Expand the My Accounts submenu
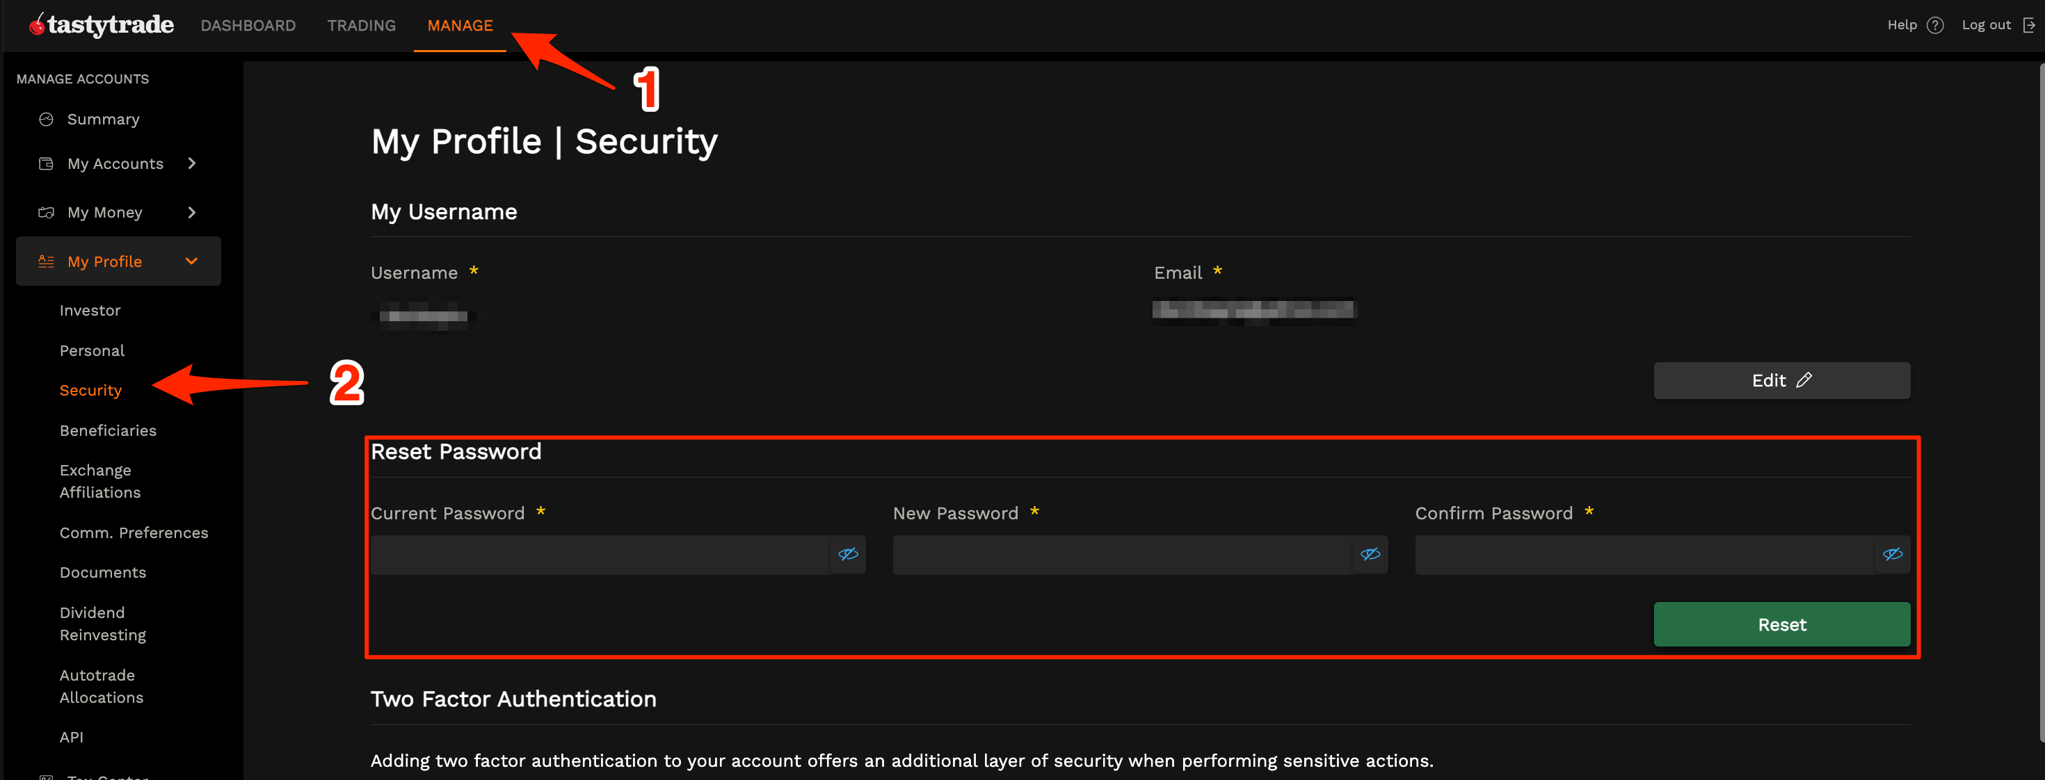Viewport: 2045px width, 780px height. coord(191,163)
